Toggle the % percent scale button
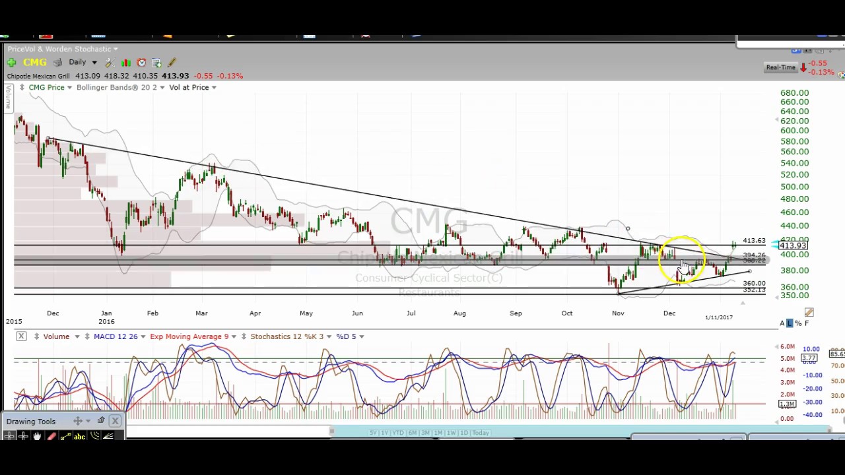This screenshot has height=475, width=845. [x=798, y=323]
